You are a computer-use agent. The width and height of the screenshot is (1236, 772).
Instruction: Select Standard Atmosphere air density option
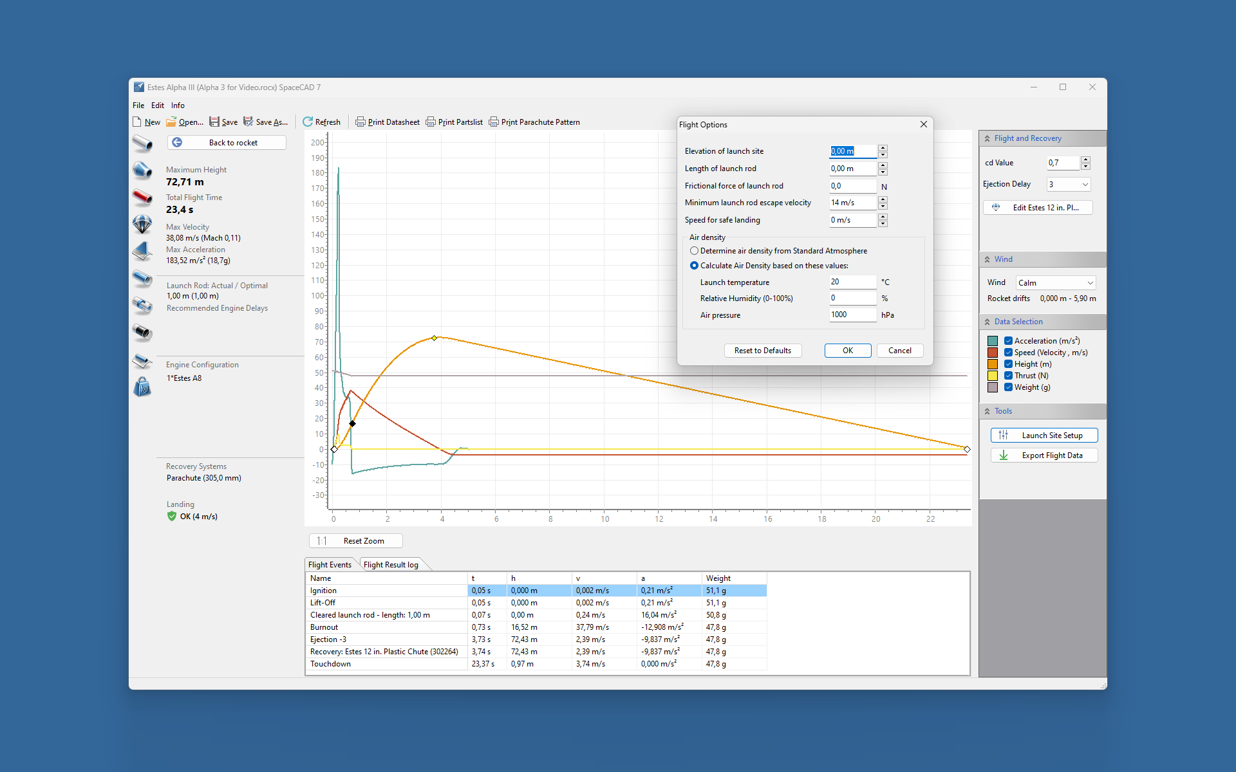pos(694,251)
